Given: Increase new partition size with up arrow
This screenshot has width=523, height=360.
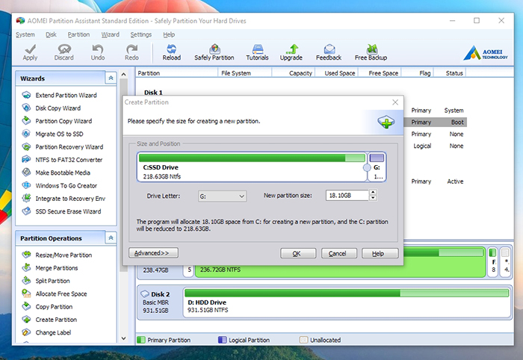Looking at the screenshot, I should 374,193.
